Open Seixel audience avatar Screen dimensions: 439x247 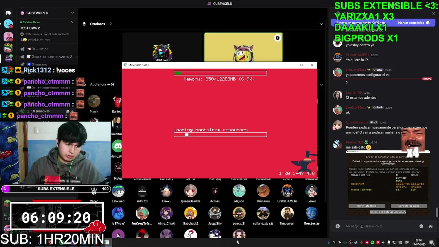click(x=311, y=191)
